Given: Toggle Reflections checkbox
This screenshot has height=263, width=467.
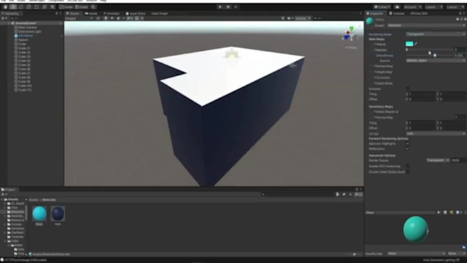Looking at the screenshot, I should 407,148.
